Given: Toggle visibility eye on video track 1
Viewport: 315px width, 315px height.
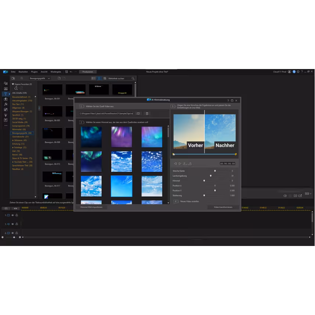Looking at the screenshot, I should click(12, 216).
